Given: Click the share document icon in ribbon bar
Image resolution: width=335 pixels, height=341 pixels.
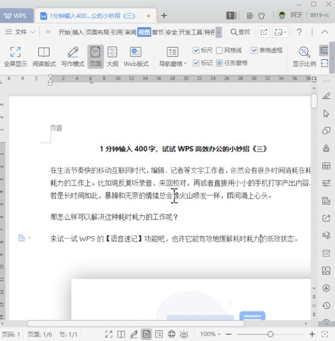Looking at the screenshot, I should click(x=264, y=32).
